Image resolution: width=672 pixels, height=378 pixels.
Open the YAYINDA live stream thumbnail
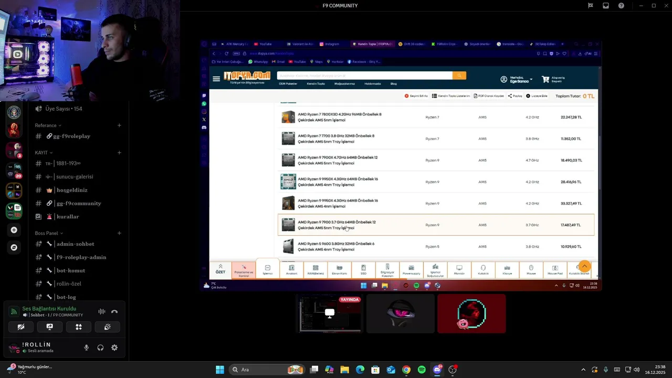(330, 313)
